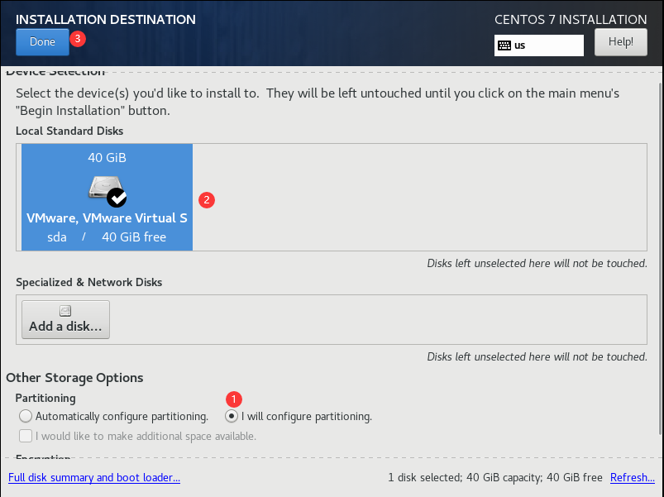Viewport: 664px width, 497px height.
Task: Click the disk icon on the Add a disk button
Action: click(x=65, y=311)
